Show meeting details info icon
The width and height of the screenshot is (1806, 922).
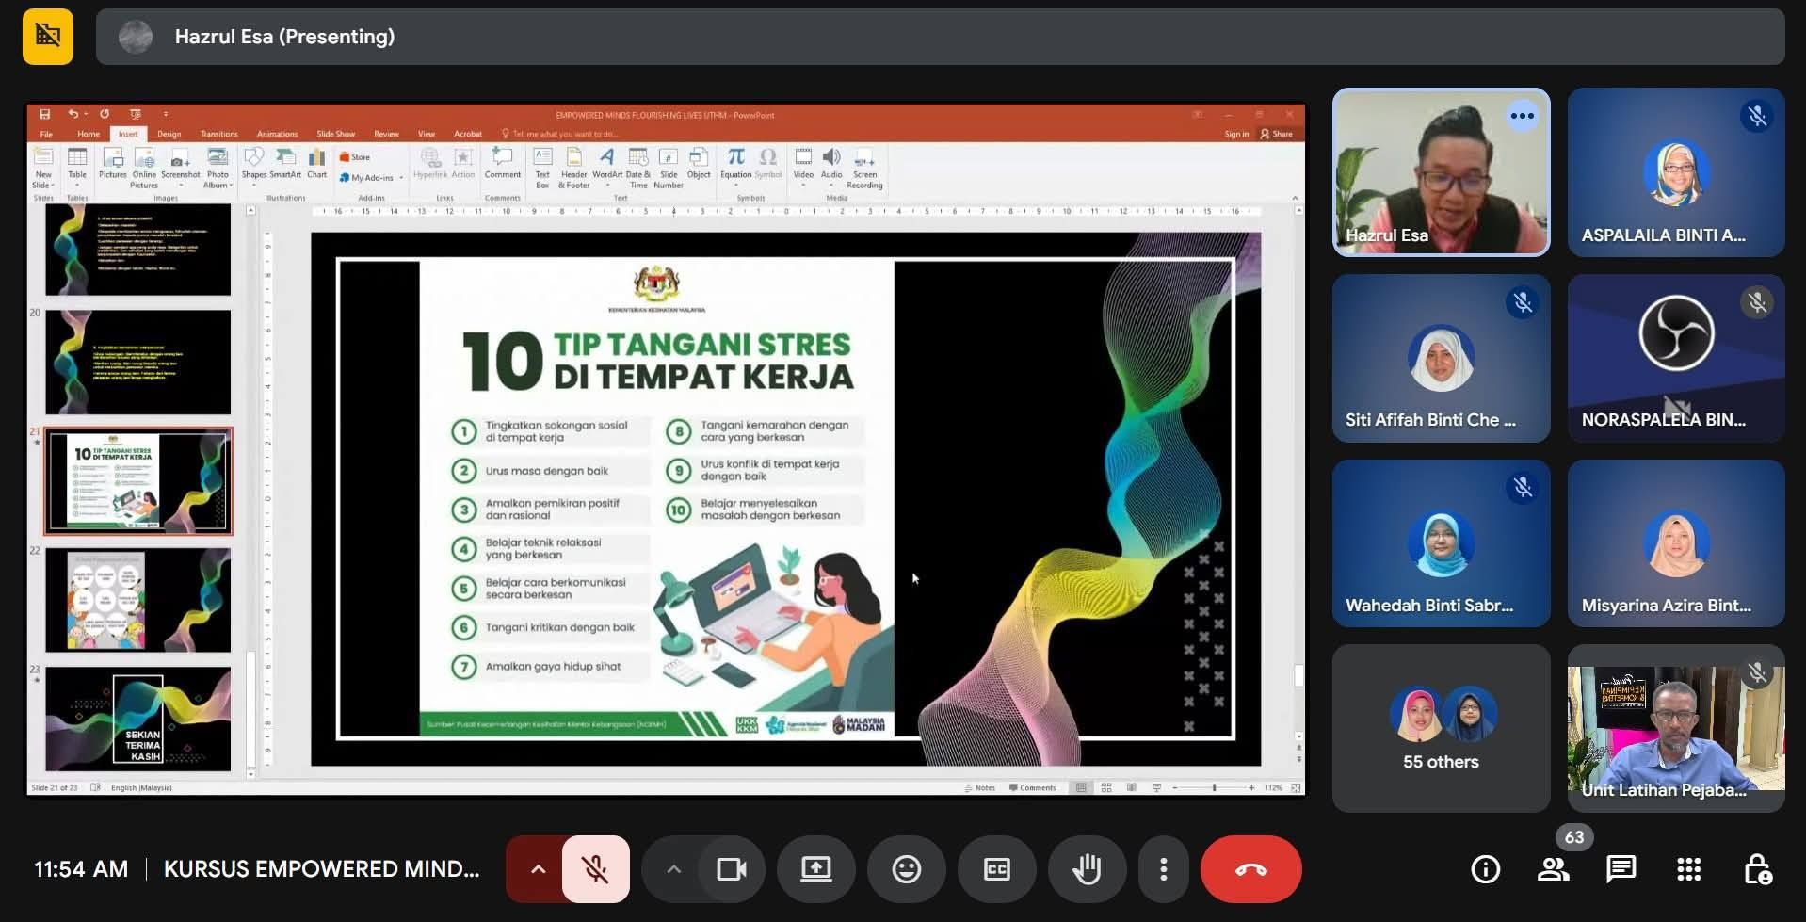coord(1485,869)
